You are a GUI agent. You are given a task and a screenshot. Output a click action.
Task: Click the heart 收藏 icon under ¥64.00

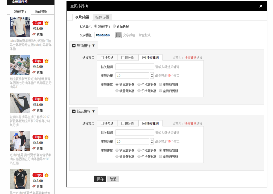pyautogui.click(x=34, y=110)
